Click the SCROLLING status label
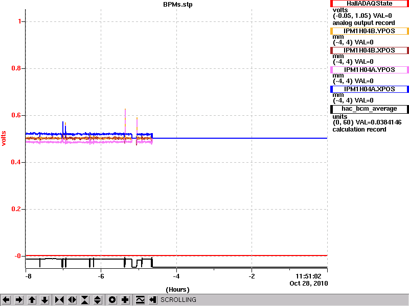 (178, 300)
